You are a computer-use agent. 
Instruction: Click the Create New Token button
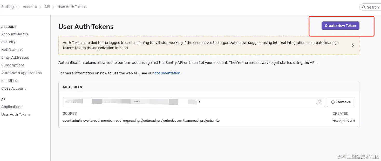(x=340, y=26)
